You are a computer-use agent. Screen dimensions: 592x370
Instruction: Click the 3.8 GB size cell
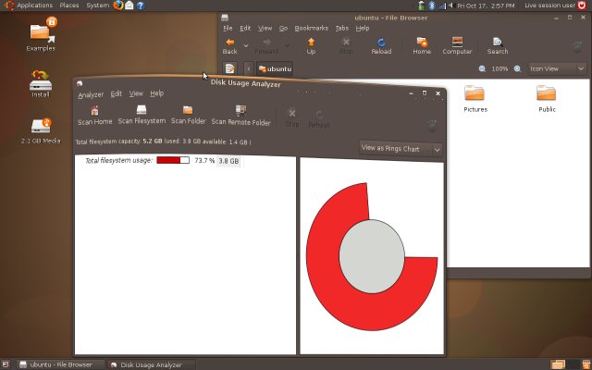228,161
